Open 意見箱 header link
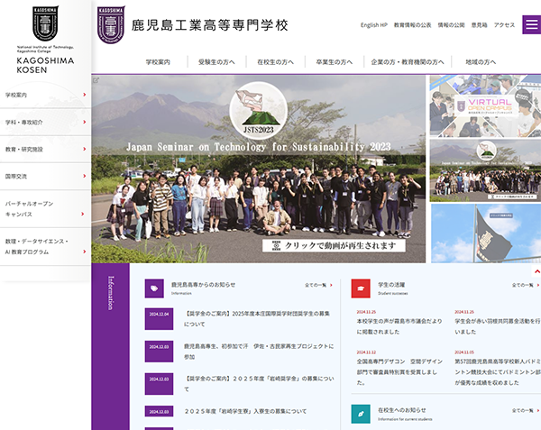 (480, 25)
